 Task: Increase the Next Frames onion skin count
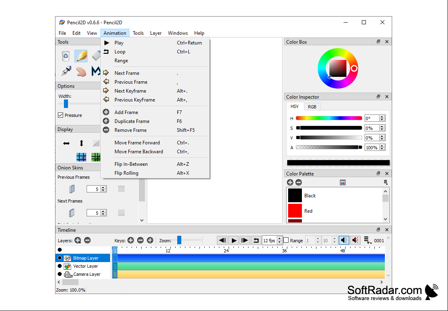[103, 212]
